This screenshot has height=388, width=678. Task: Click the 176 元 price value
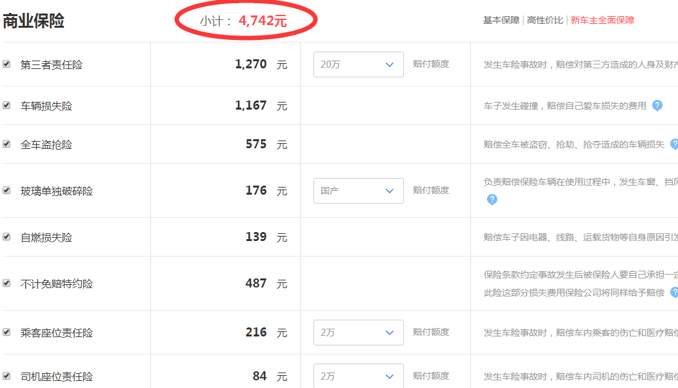pos(266,191)
